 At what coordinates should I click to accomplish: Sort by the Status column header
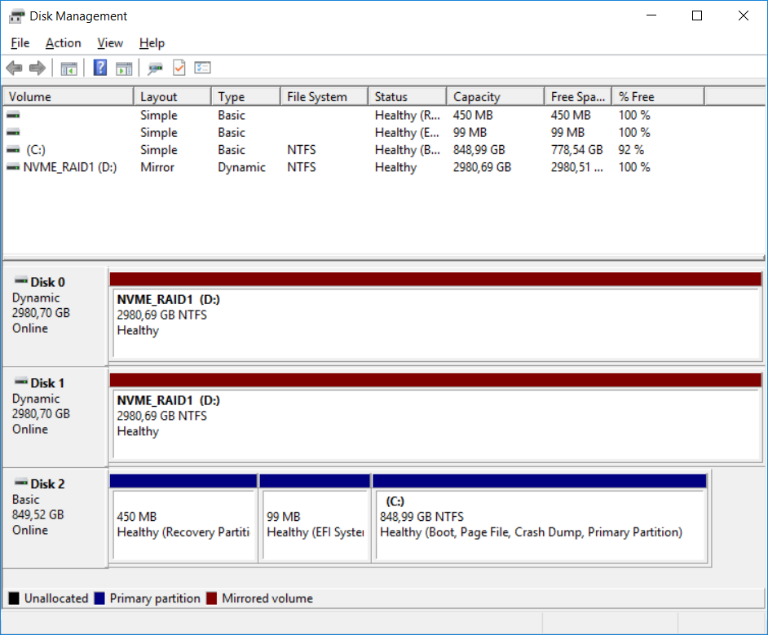pyautogui.click(x=408, y=96)
